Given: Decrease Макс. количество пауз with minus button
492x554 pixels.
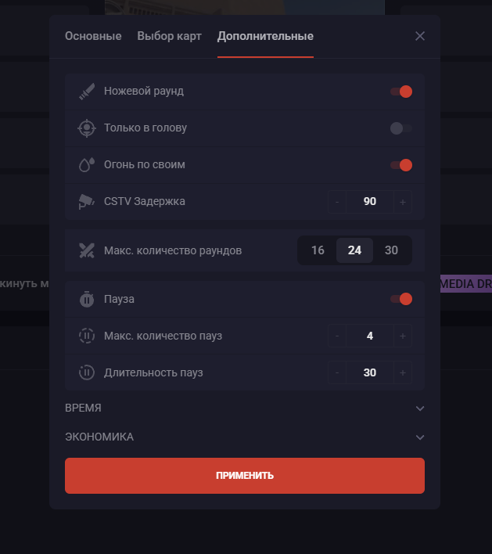Looking at the screenshot, I should click(x=337, y=336).
